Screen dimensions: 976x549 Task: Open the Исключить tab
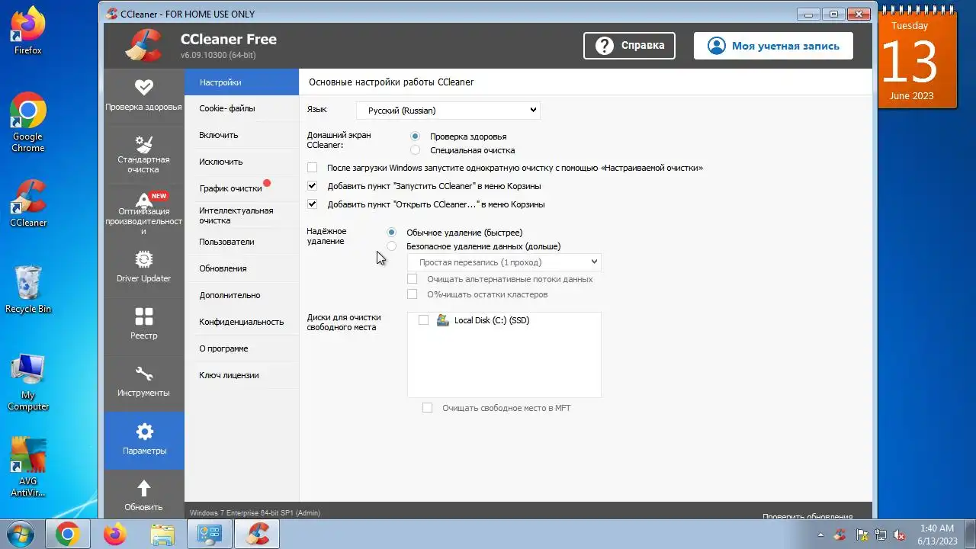click(x=242, y=162)
